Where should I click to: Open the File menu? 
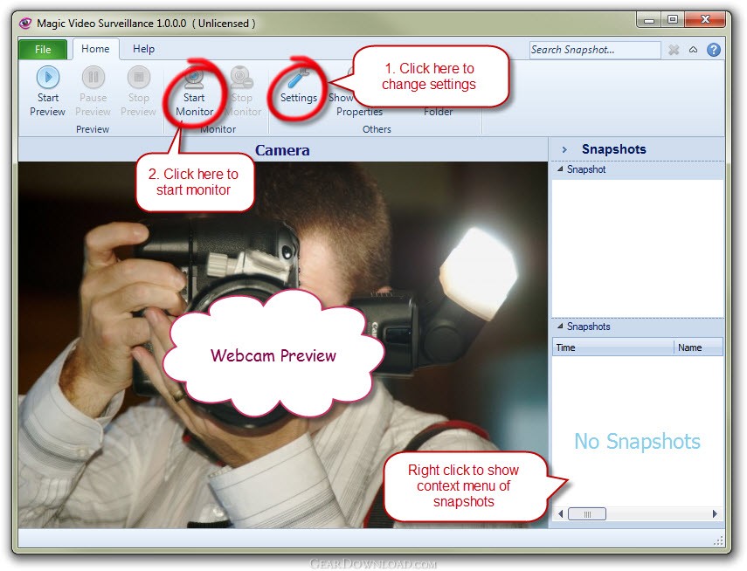pos(43,49)
